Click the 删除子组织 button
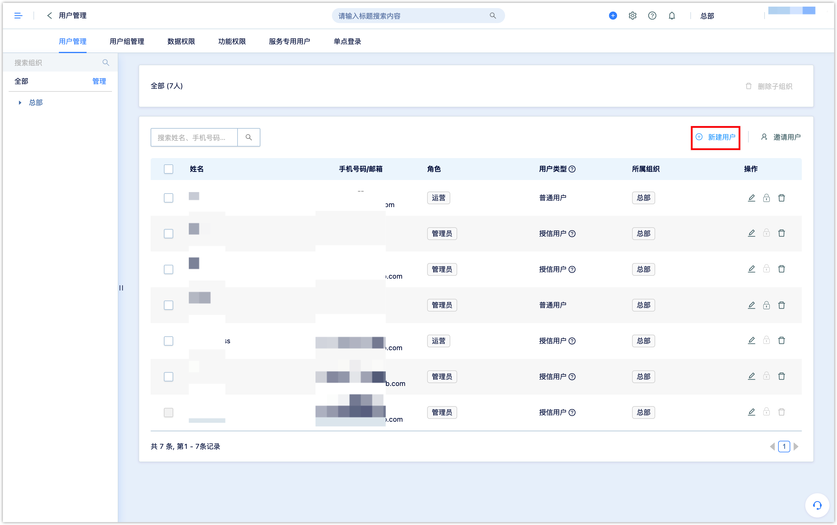This screenshot has width=837, height=525. [769, 87]
